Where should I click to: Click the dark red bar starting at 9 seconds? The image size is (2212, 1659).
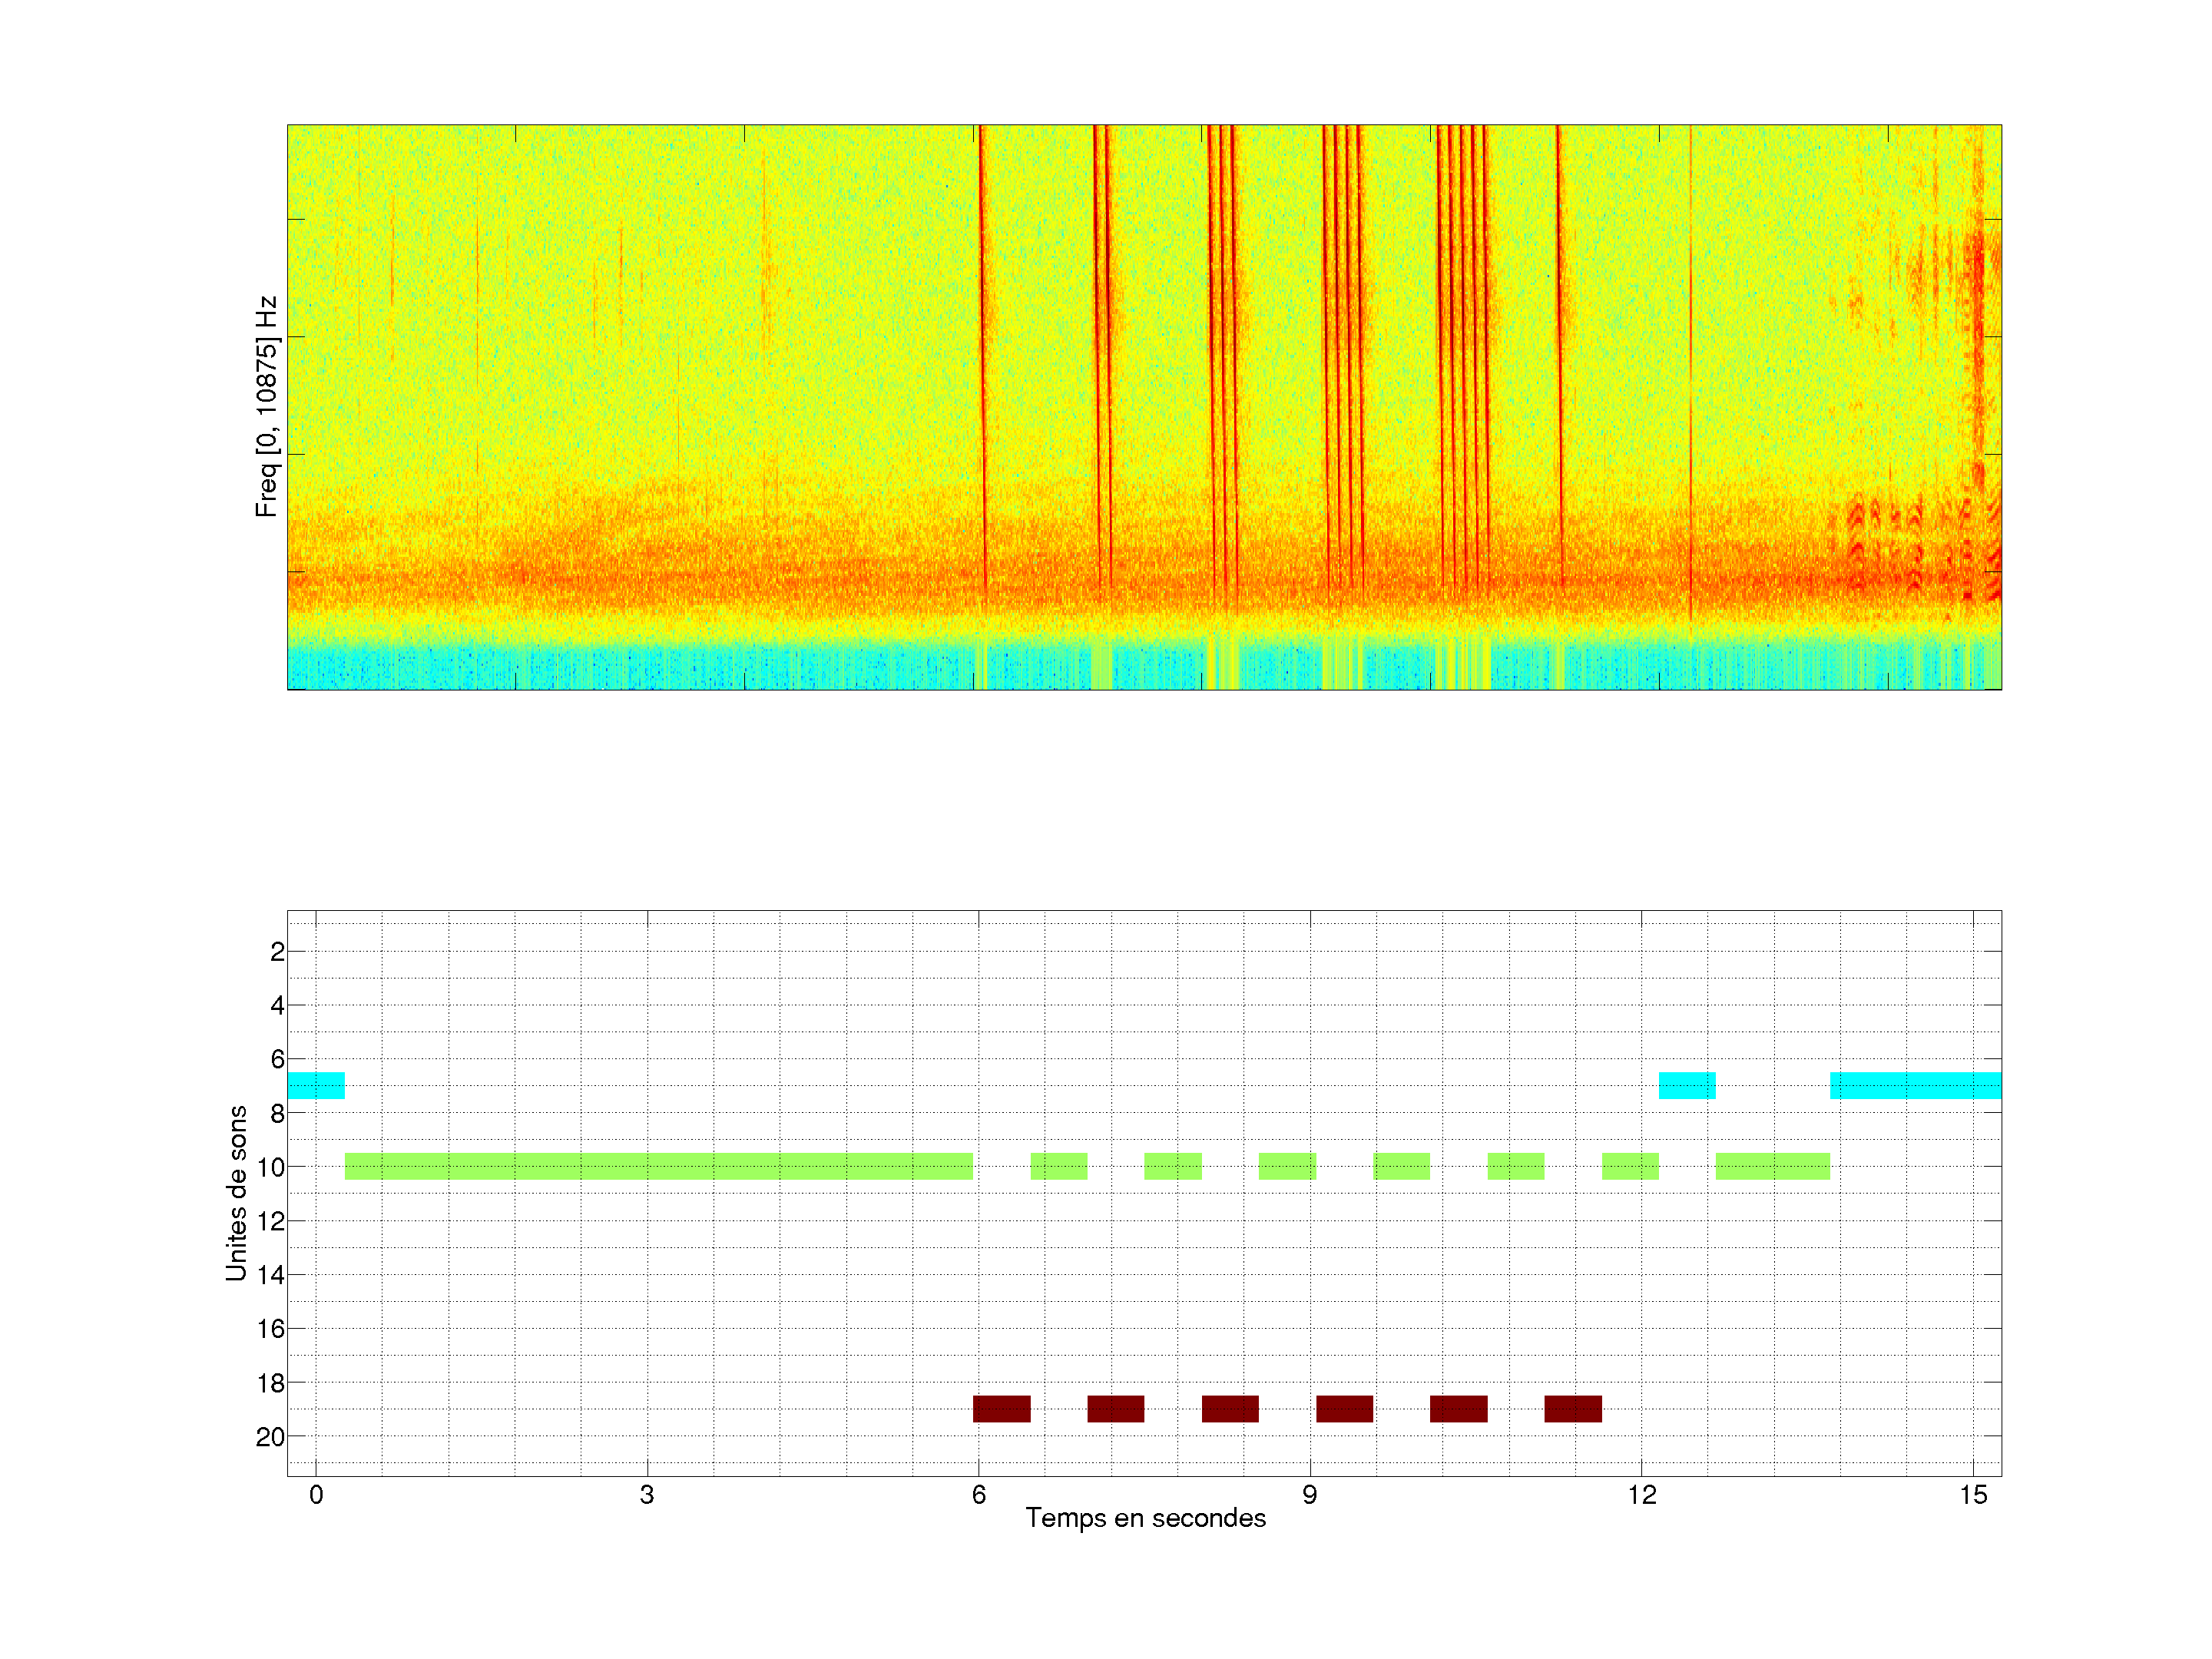click(1344, 1408)
